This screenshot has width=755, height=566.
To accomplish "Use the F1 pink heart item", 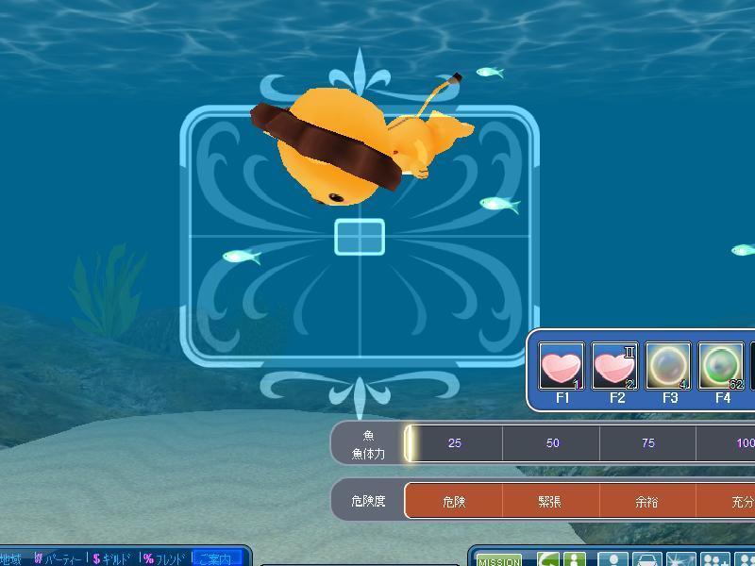I will [562, 366].
